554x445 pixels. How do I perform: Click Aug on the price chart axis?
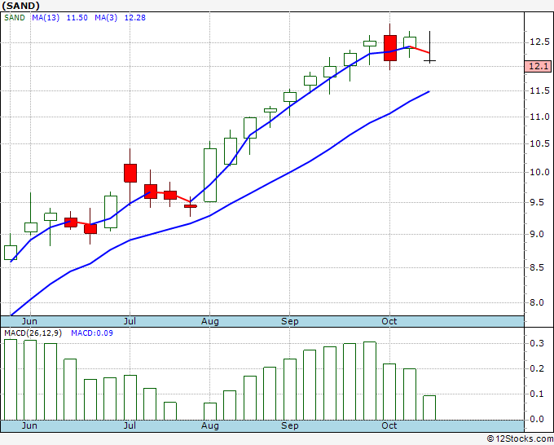(210, 321)
